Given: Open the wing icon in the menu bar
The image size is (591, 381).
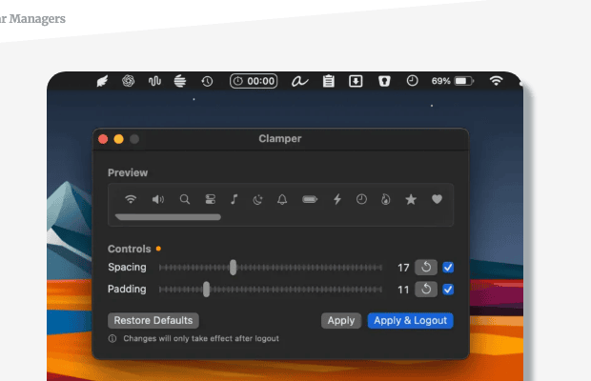Looking at the screenshot, I should click(102, 81).
